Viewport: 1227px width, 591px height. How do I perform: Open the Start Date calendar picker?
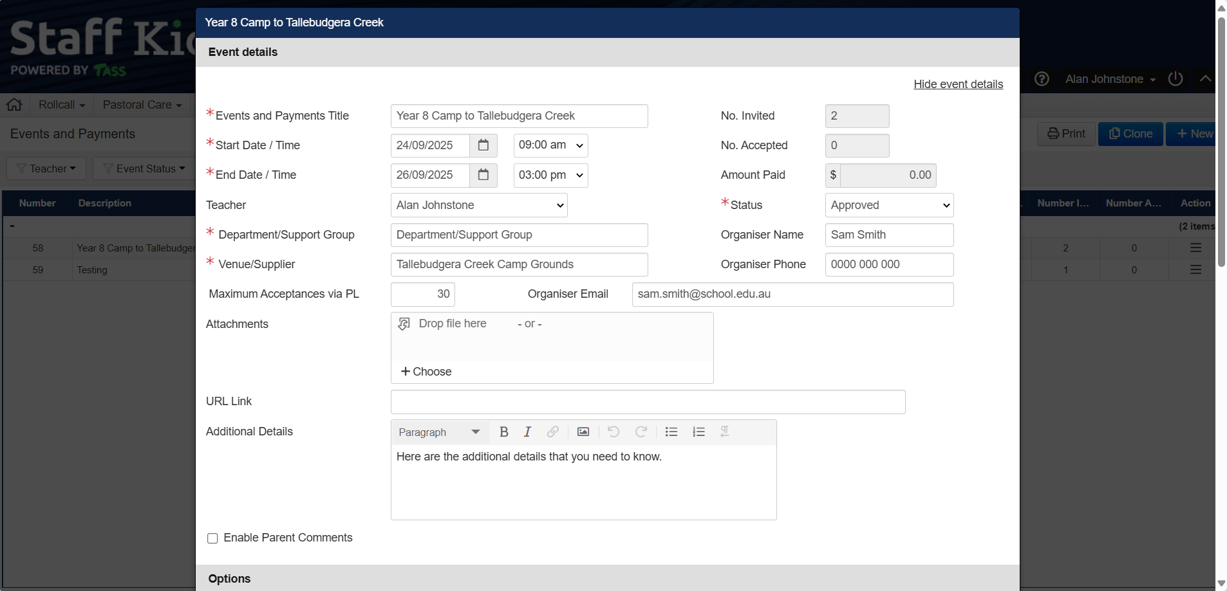point(483,145)
